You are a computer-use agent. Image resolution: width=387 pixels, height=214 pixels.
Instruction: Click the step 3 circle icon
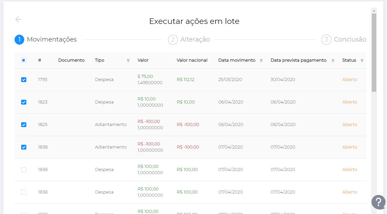point(326,39)
